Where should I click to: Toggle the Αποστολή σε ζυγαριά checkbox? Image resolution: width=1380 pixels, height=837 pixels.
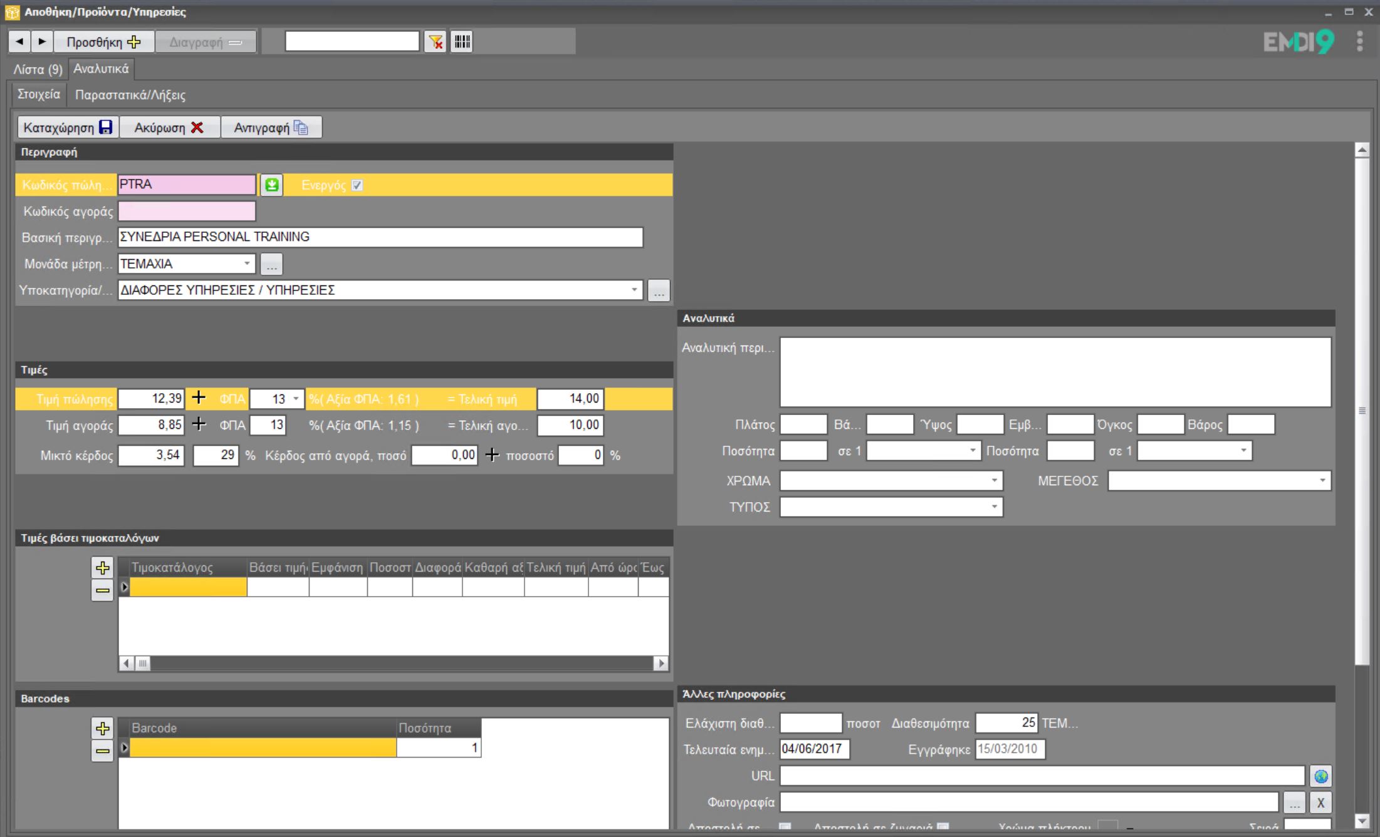pos(943,828)
